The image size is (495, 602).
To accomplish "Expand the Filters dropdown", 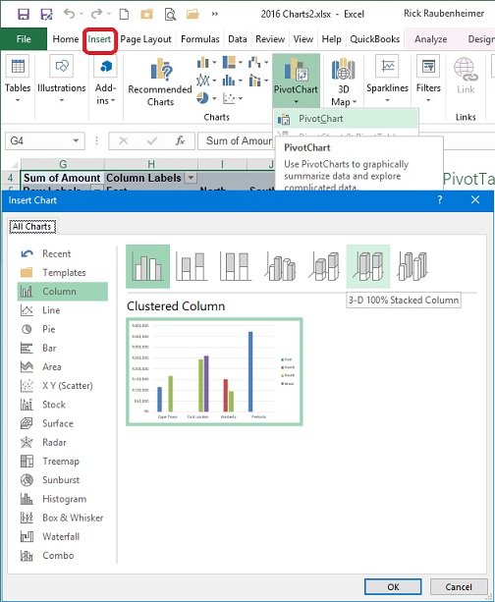I will (x=428, y=100).
